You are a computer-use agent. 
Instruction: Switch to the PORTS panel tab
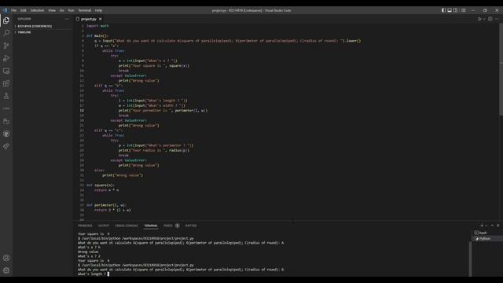pyautogui.click(x=168, y=226)
